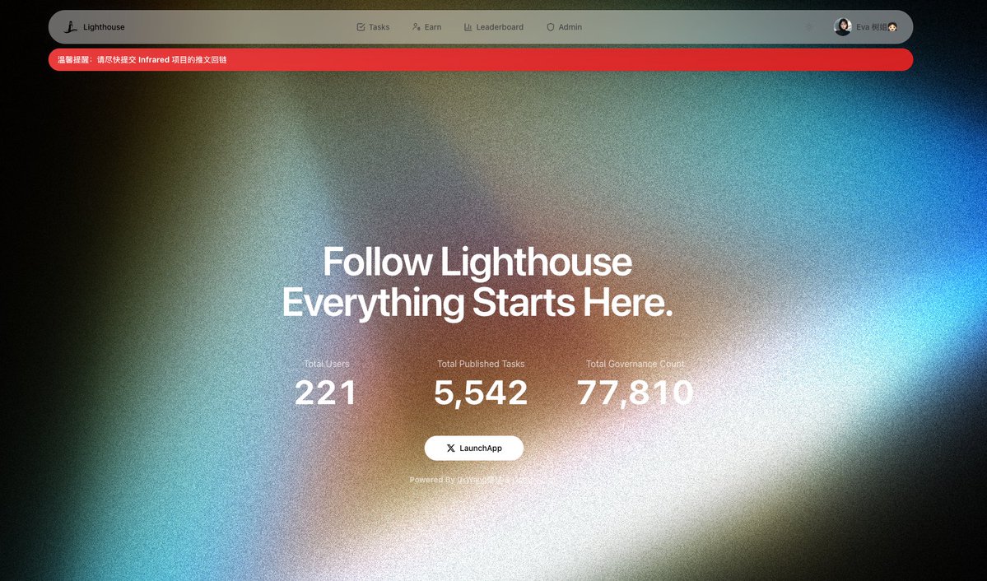987x581 pixels.
Task: Click the red Infrared reminder banner
Action: [x=480, y=60]
